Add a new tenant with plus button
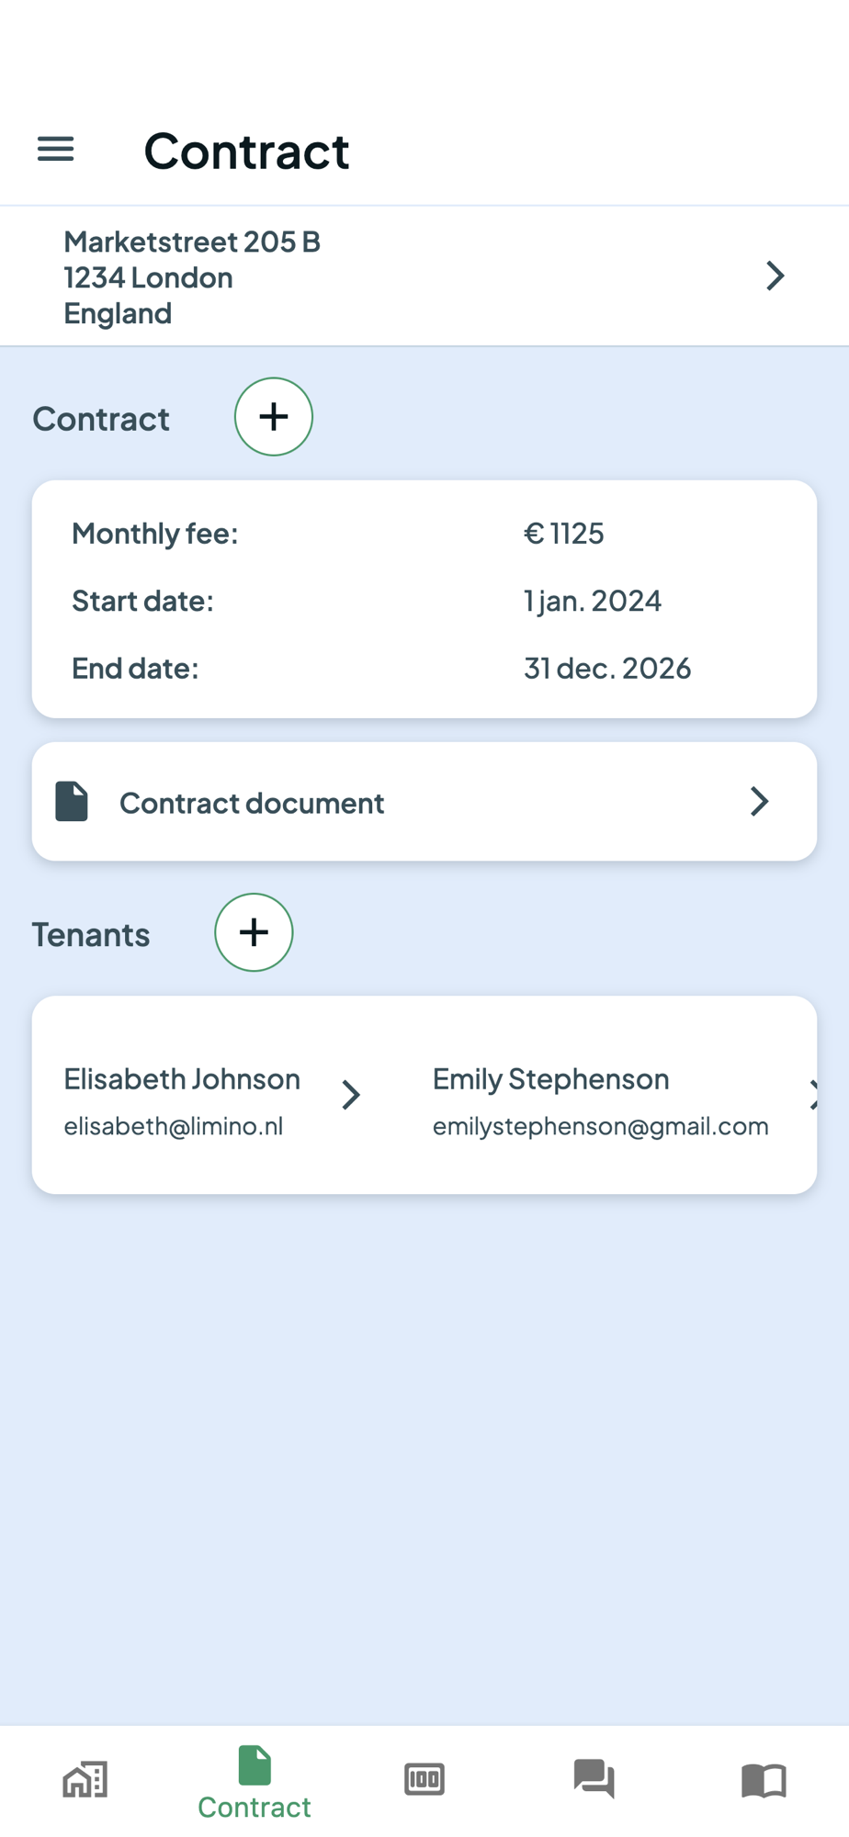The width and height of the screenshot is (849, 1837). [254, 932]
